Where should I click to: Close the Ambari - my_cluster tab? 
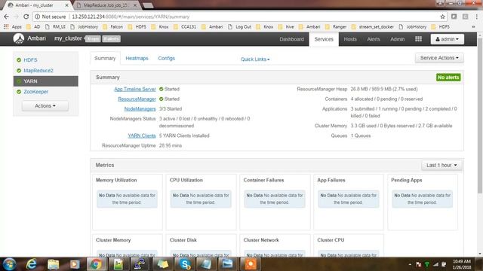[67, 5]
